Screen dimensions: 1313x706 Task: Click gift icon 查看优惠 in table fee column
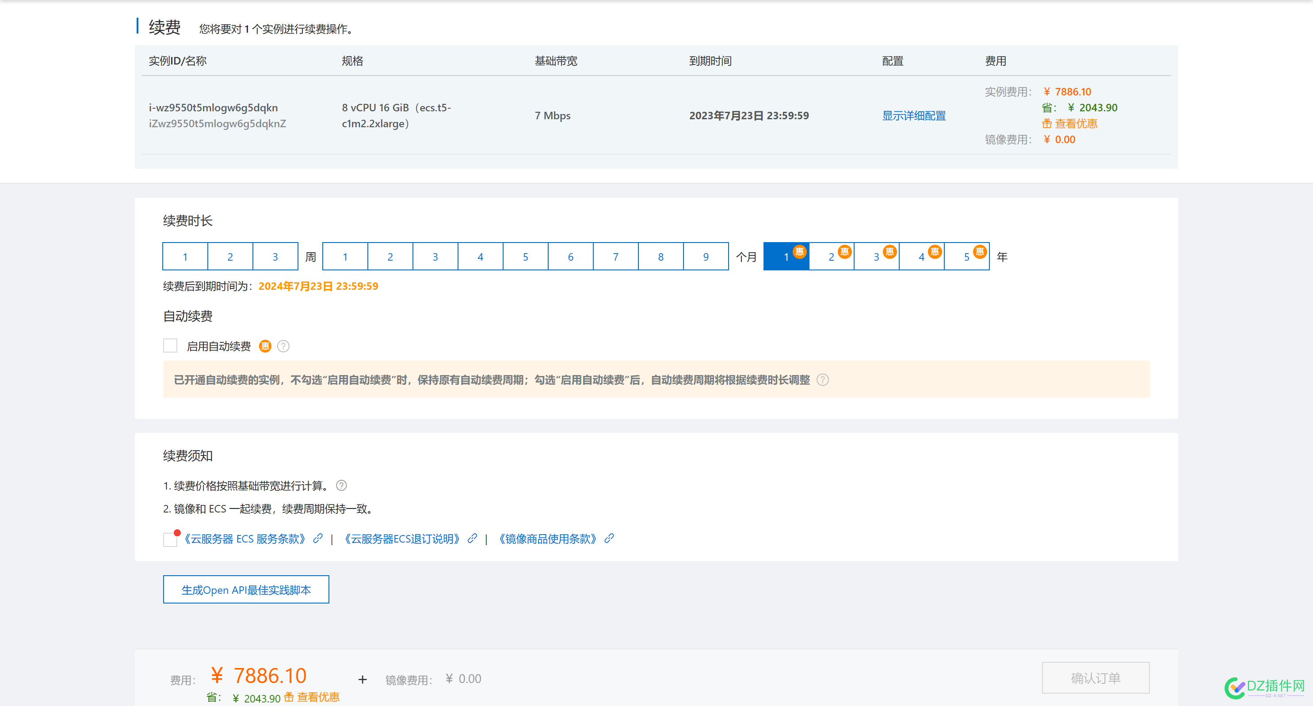pyautogui.click(x=1047, y=123)
